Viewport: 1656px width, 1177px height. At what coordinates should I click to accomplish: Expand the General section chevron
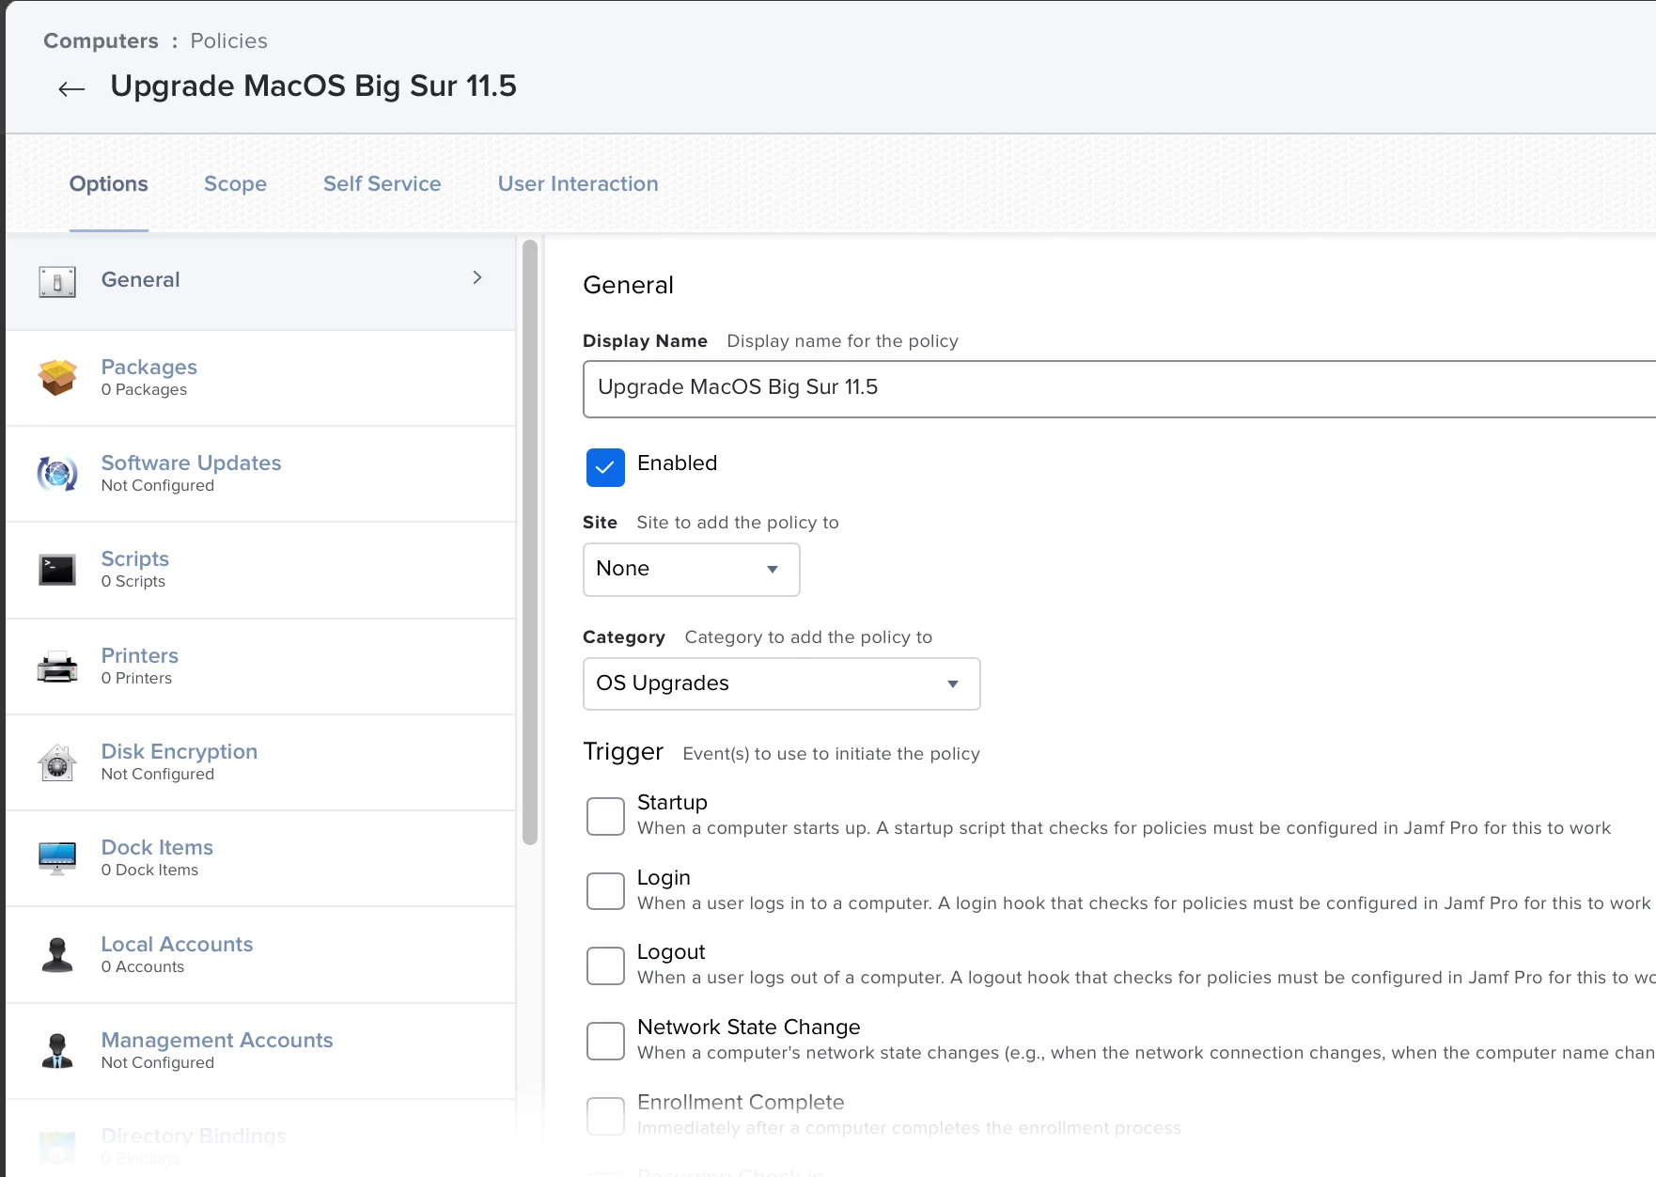(477, 277)
